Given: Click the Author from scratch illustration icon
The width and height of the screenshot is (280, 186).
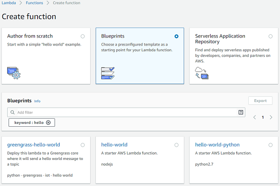Looking at the screenshot, I should pyautogui.click(x=14, y=73).
